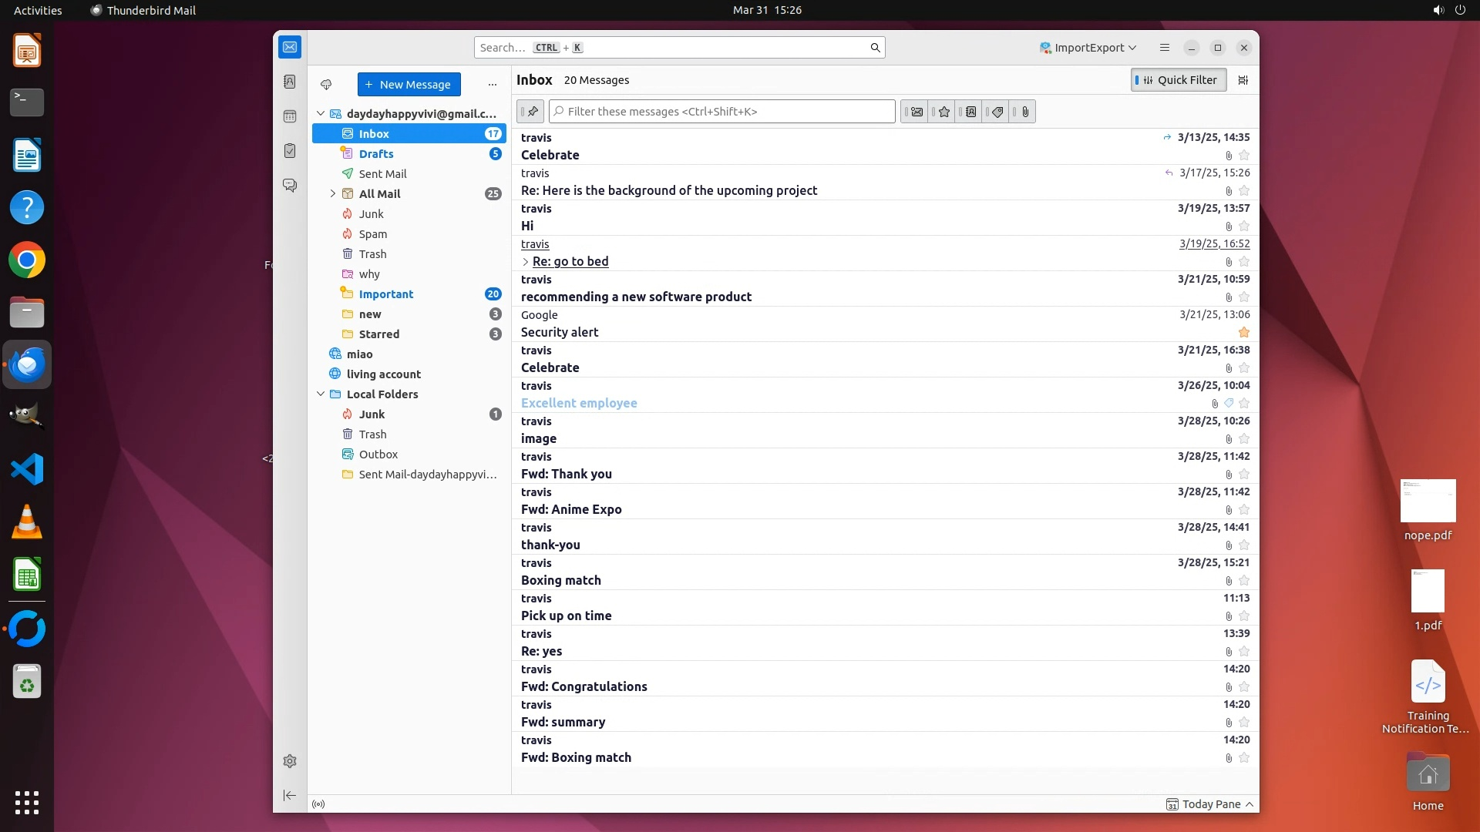Toggle the Attachment filter button
The width and height of the screenshot is (1480, 832).
(x=1024, y=112)
